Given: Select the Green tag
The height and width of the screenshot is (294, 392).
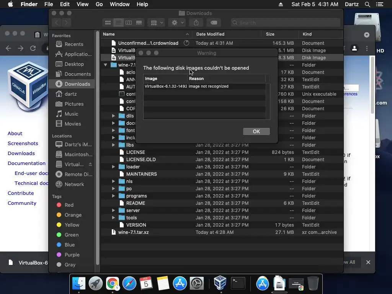Looking at the screenshot, I should [x=72, y=235].
